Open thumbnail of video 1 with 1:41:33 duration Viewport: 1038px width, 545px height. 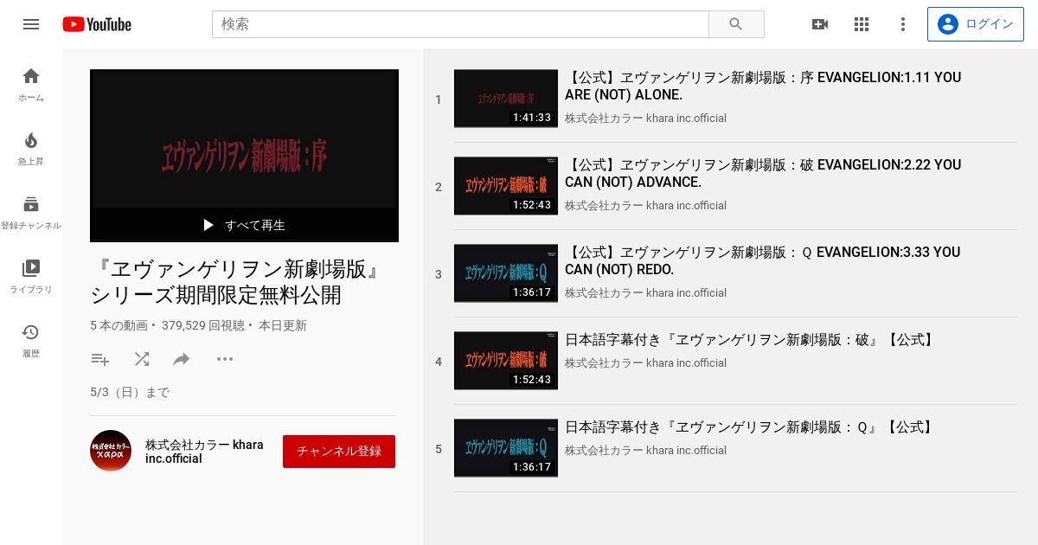point(506,99)
